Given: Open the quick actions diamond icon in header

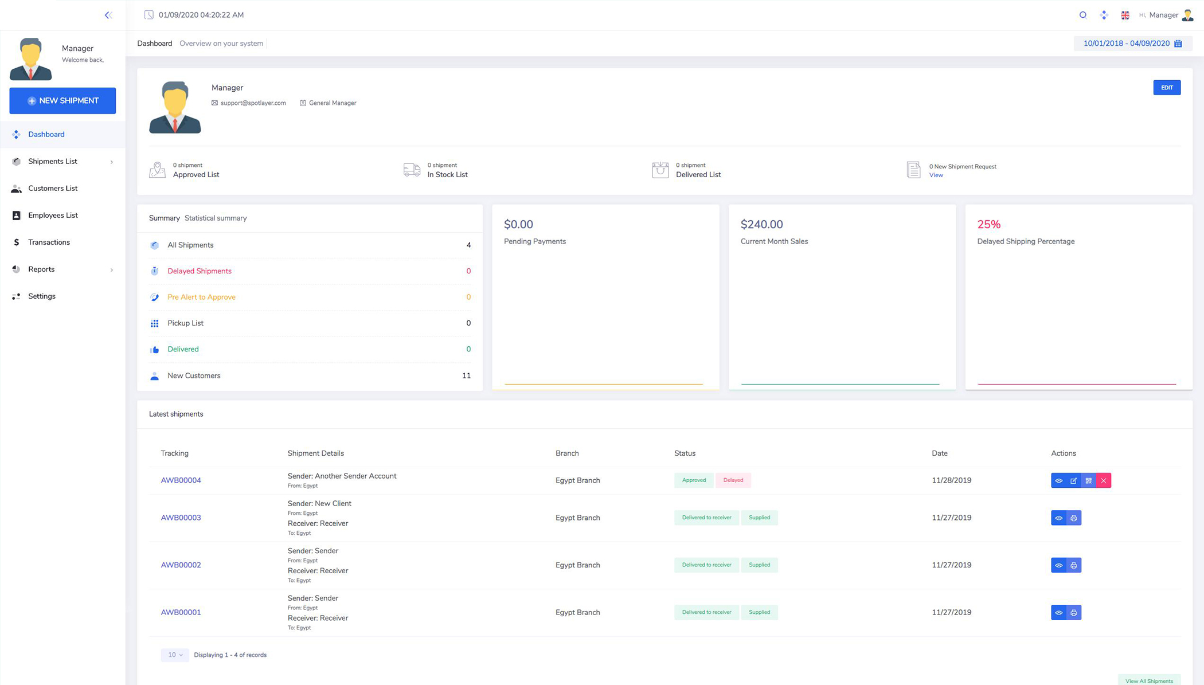Looking at the screenshot, I should (x=1104, y=15).
